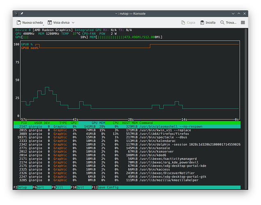Image resolution: width=261 pixels, height=205 pixels.
Task: Select the kactivitymanagerd process row
Action: 127,159
